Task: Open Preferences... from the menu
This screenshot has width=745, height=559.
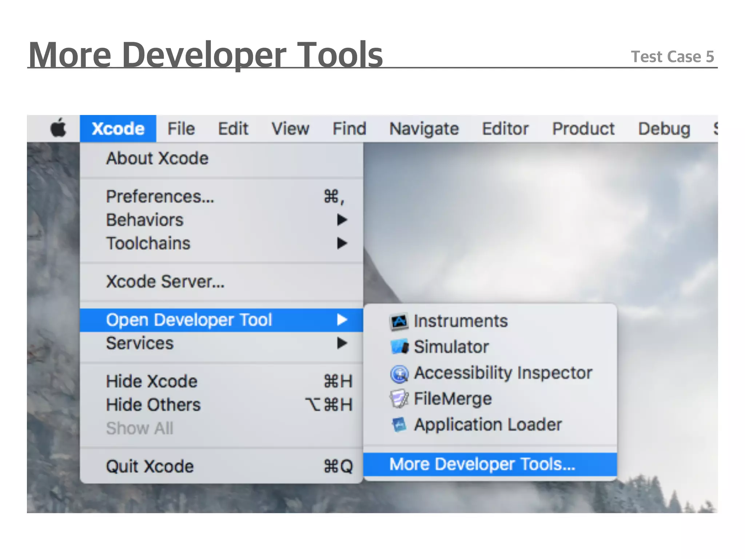Action: click(x=160, y=197)
